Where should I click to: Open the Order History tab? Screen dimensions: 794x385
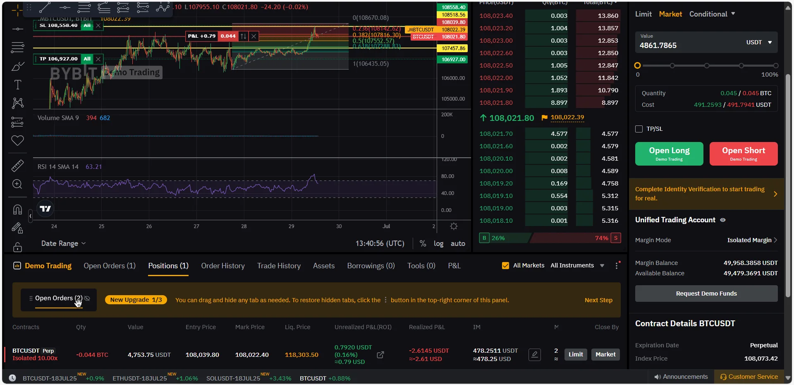tap(223, 266)
